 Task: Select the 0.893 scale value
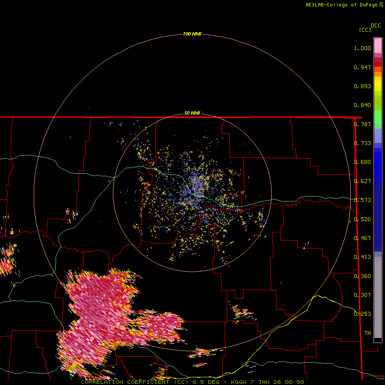click(362, 86)
